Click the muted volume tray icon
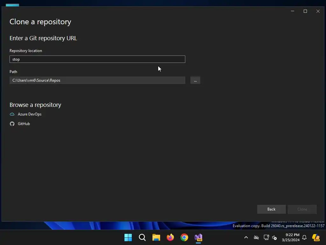 click(x=274, y=237)
